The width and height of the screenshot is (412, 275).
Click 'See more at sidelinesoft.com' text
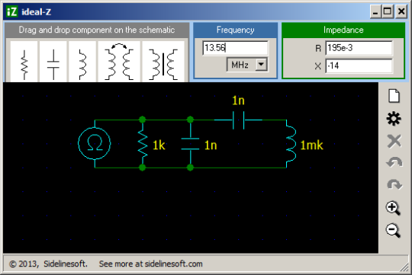tap(150, 264)
